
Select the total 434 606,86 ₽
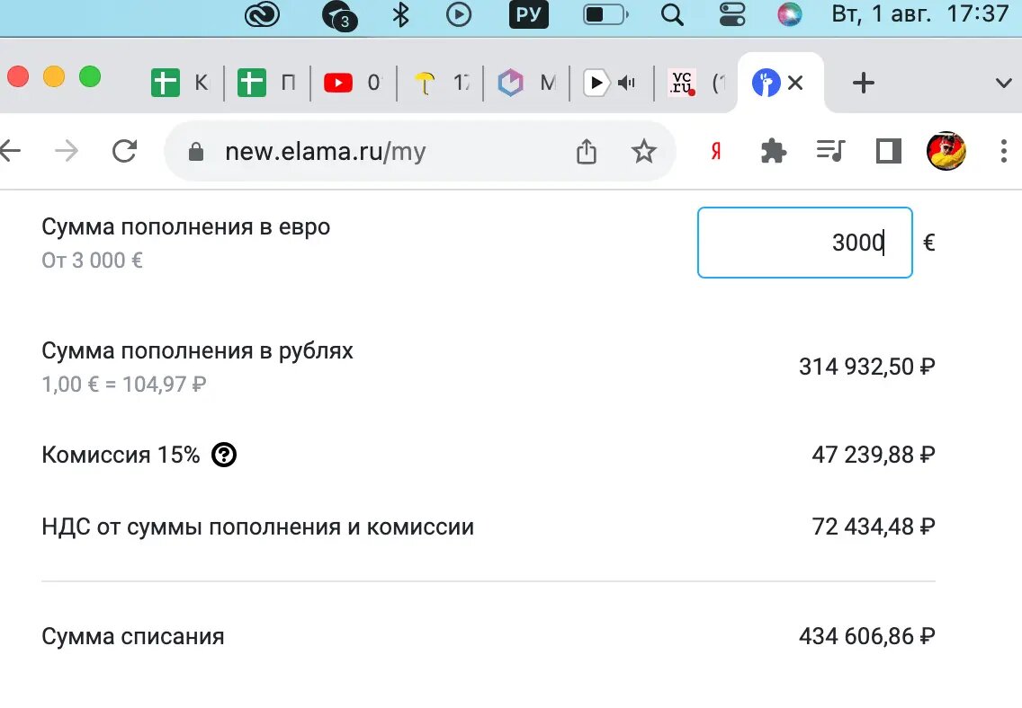[867, 636]
